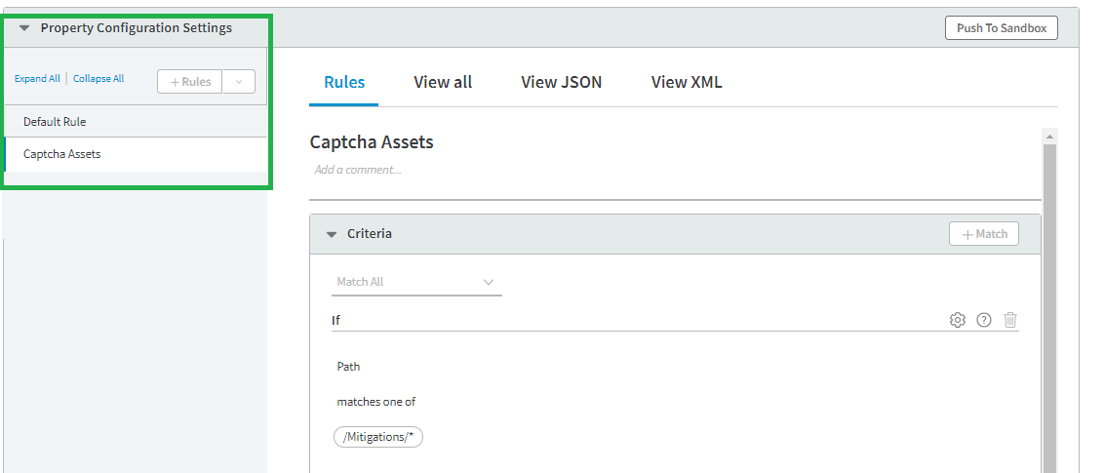Click the Collapse All link
This screenshot has width=1104, height=473.
tap(99, 79)
